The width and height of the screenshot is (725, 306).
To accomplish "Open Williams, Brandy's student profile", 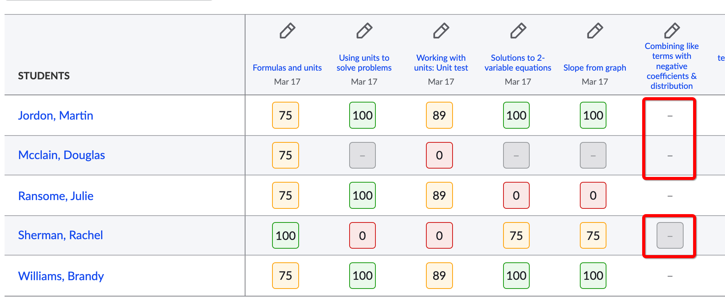I will click(61, 276).
